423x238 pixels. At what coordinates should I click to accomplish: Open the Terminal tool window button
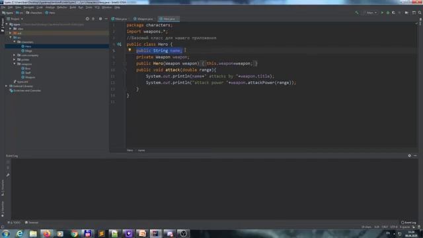point(32,223)
